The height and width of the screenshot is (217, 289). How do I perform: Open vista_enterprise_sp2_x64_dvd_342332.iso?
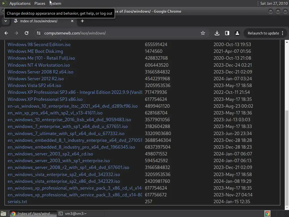pos(64,175)
